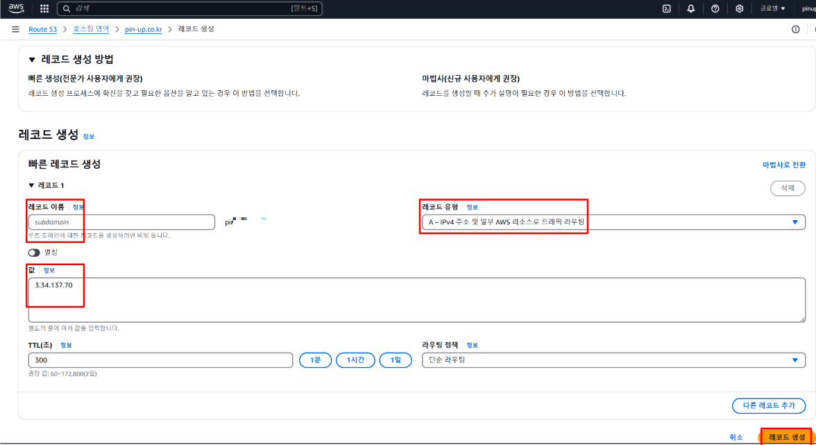Image resolution: width=816 pixels, height=445 pixels.
Task: Open 정보 link next to 레코드 유형
Action: tap(472, 207)
